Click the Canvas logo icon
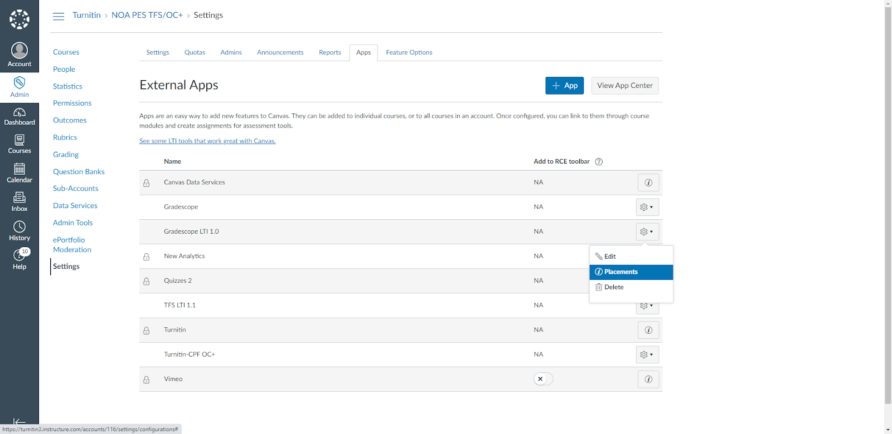892x434 pixels. (x=20, y=19)
